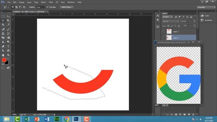217x122 pixels.
Task: Open the Layer menu
Action: pyautogui.click(x=29, y=2)
